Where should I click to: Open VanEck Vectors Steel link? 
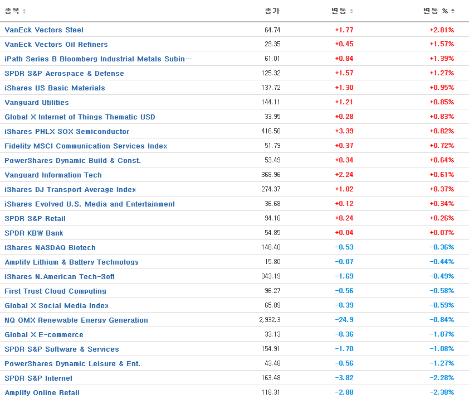coord(44,30)
